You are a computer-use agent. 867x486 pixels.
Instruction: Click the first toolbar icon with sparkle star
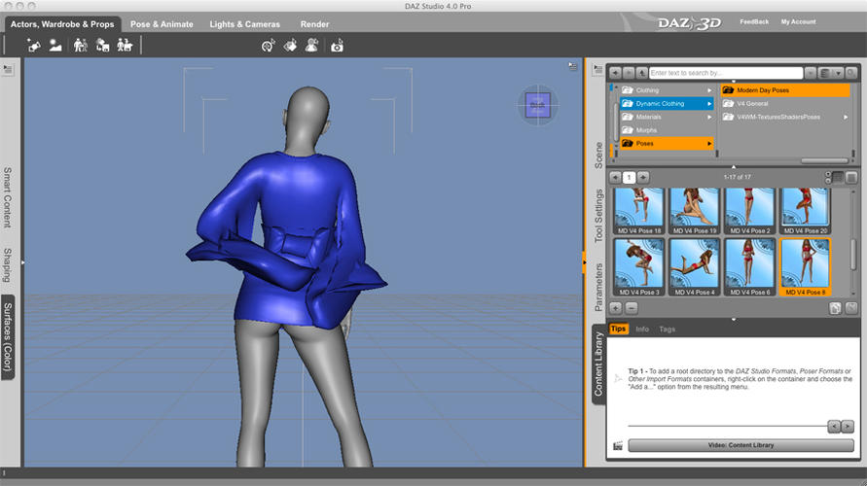coord(34,46)
